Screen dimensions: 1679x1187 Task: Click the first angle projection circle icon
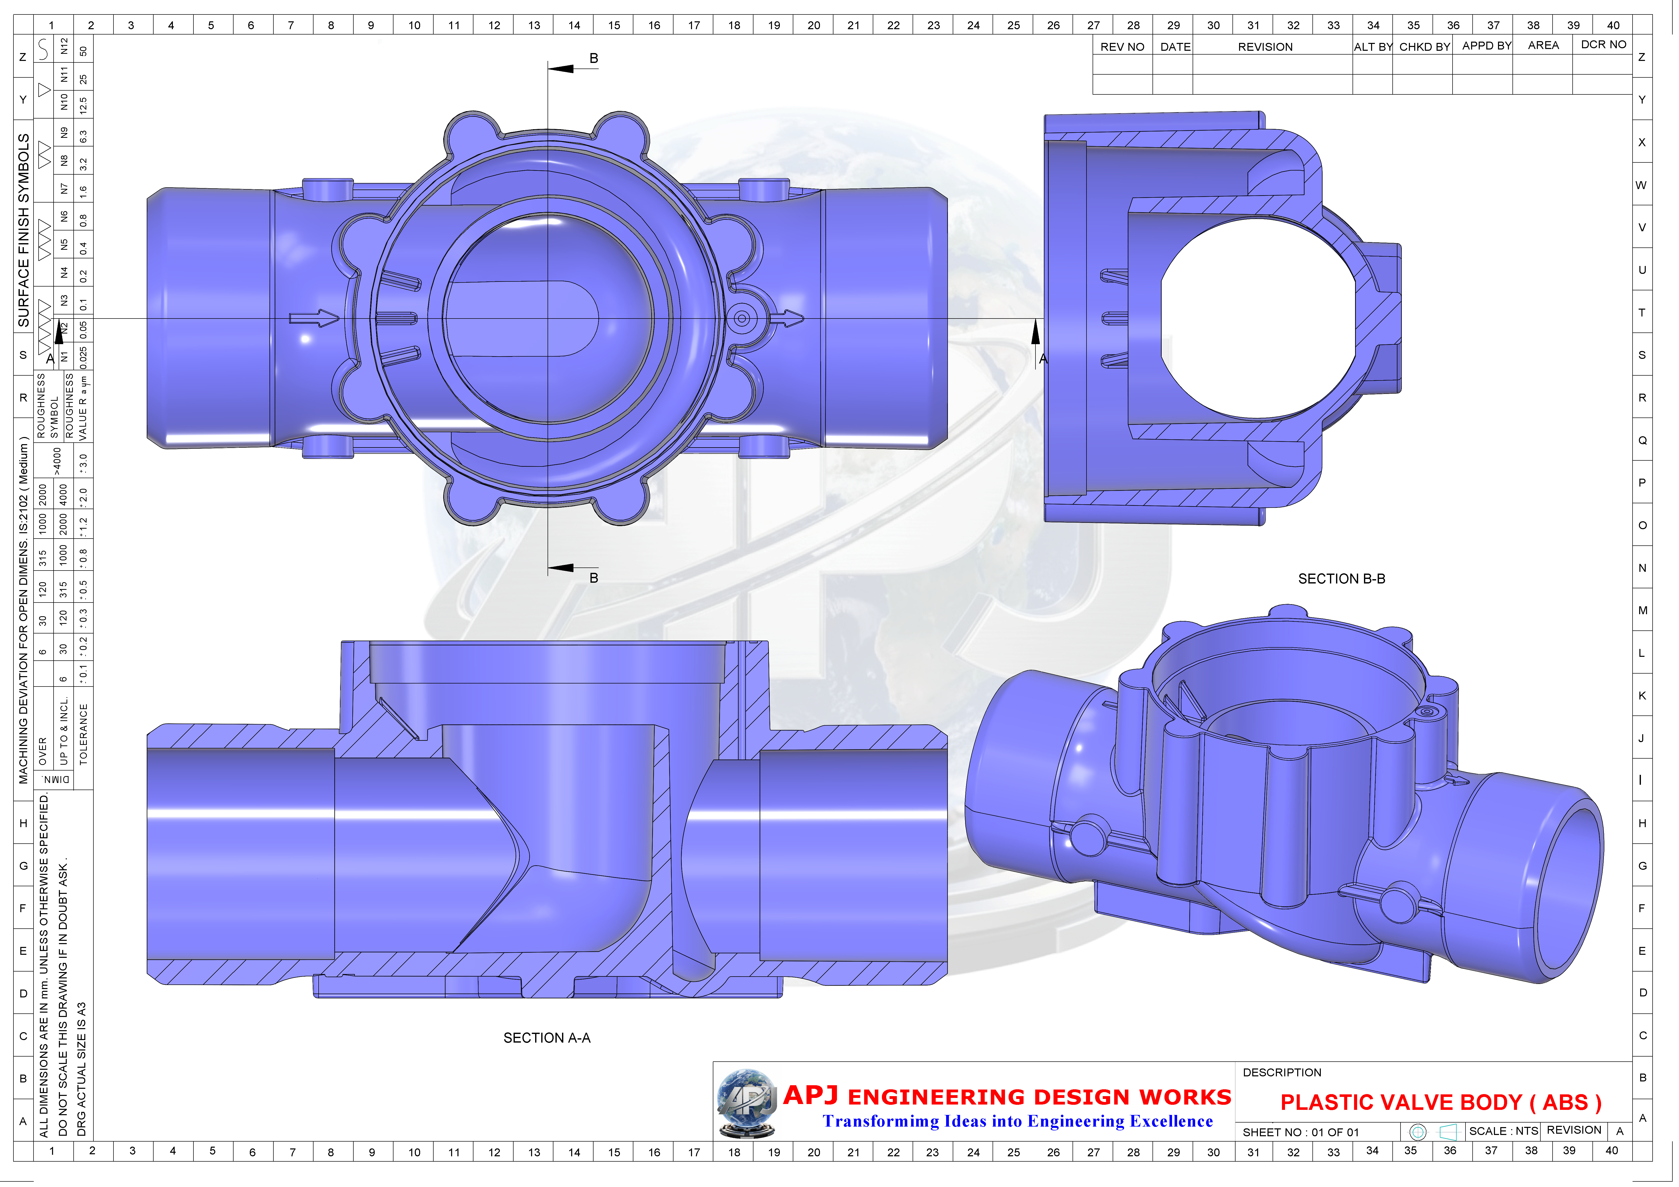pos(1418,1132)
